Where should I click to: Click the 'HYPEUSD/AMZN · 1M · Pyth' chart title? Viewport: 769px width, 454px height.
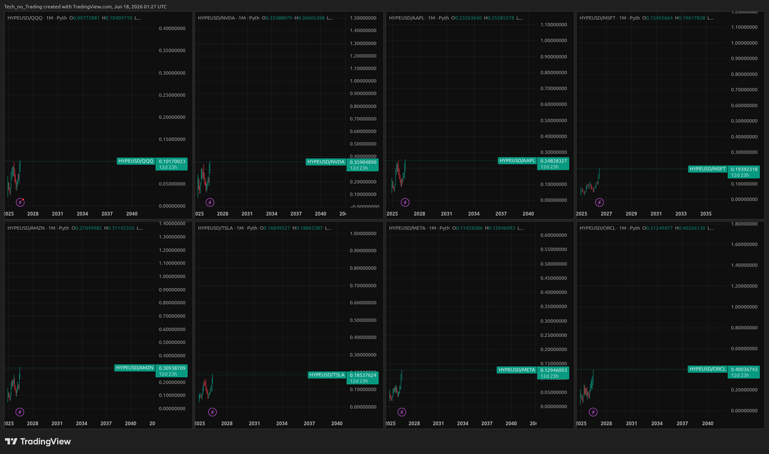pos(38,228)
